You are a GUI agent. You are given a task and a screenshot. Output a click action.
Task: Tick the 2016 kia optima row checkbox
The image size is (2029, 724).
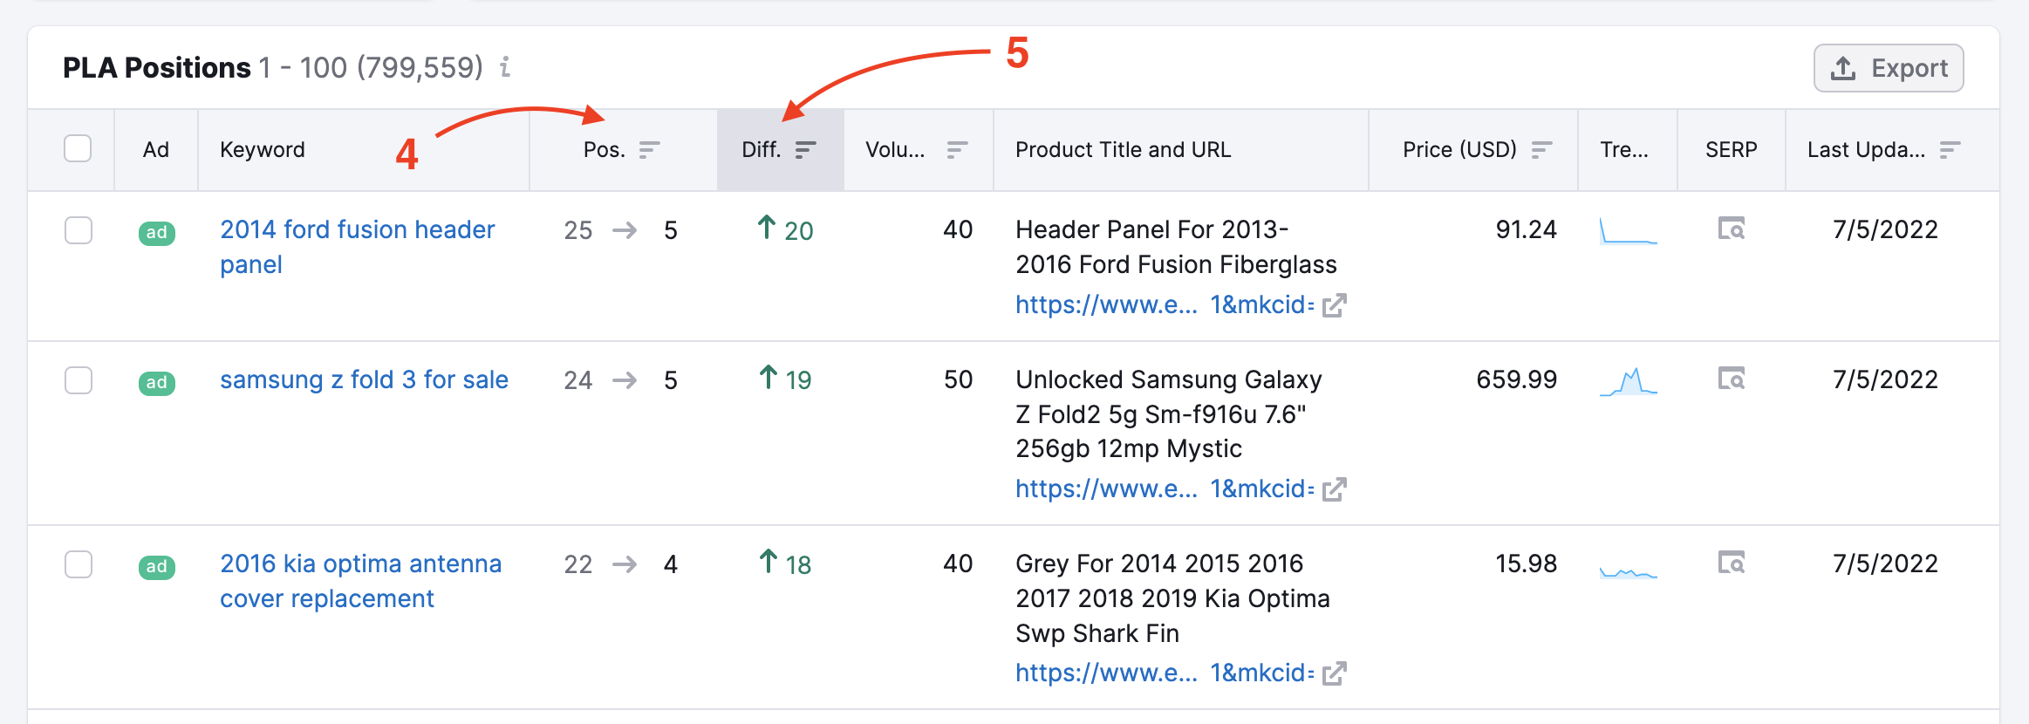pyautogui.click(x=79, y=564)
